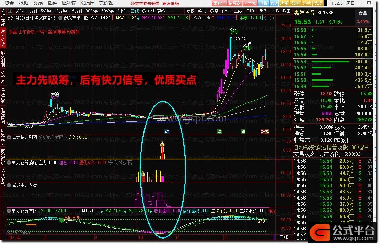
Task: Open the 御龙智尊波段 indicator dropdown
Action: coord(9,211)
